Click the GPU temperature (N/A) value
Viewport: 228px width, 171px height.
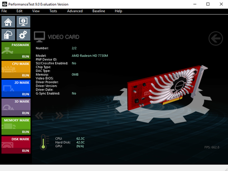tap(80, 146)
